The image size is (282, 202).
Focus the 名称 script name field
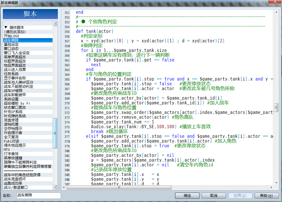(39, 196)
